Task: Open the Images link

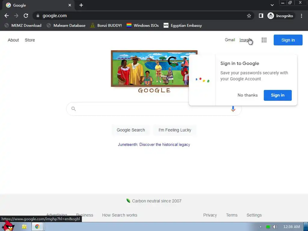Action: click(245, 40)
